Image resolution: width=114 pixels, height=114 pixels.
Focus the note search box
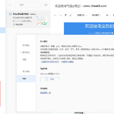(x=27, y=5)
